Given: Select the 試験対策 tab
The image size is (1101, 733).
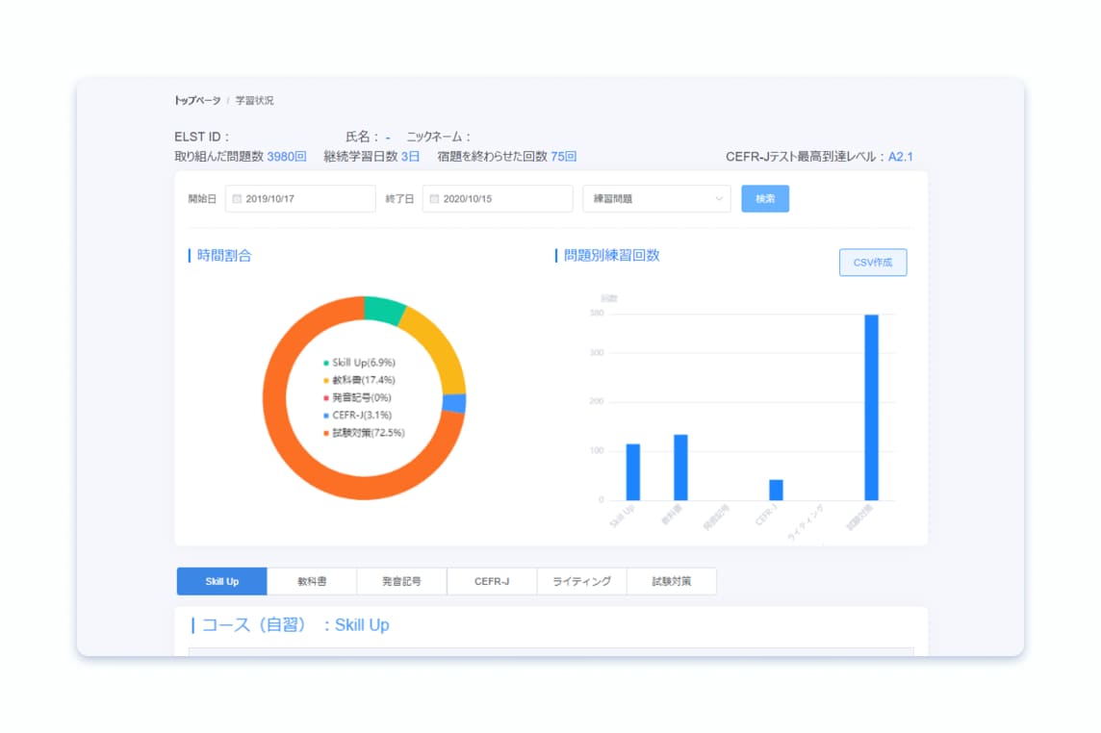Looking at the screenshot, I should 671,581.
